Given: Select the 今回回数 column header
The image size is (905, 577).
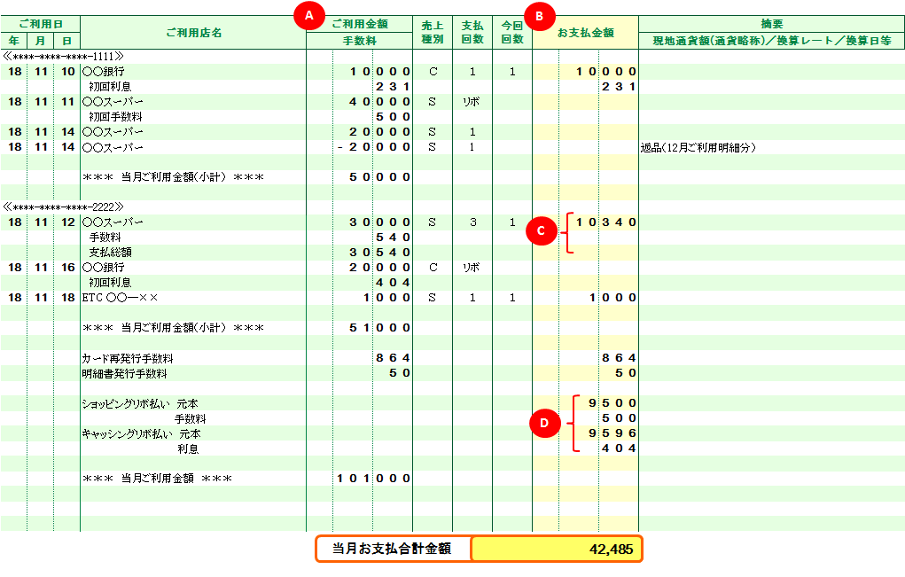Looking at the screenshot, I should click(x=512, y=32).
